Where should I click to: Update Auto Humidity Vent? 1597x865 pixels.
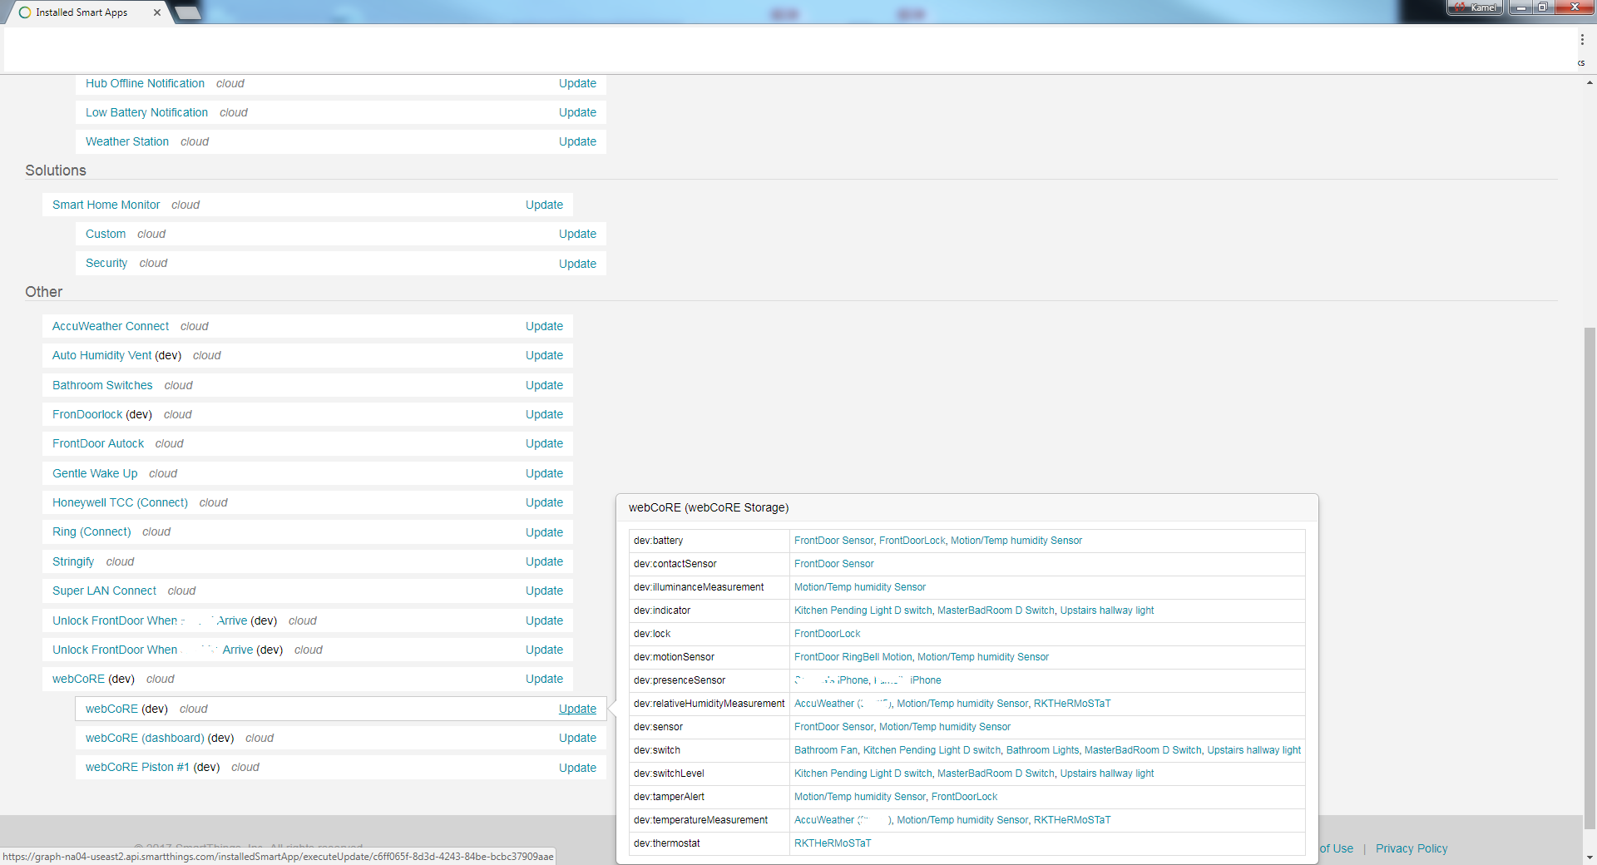(544, 355)
